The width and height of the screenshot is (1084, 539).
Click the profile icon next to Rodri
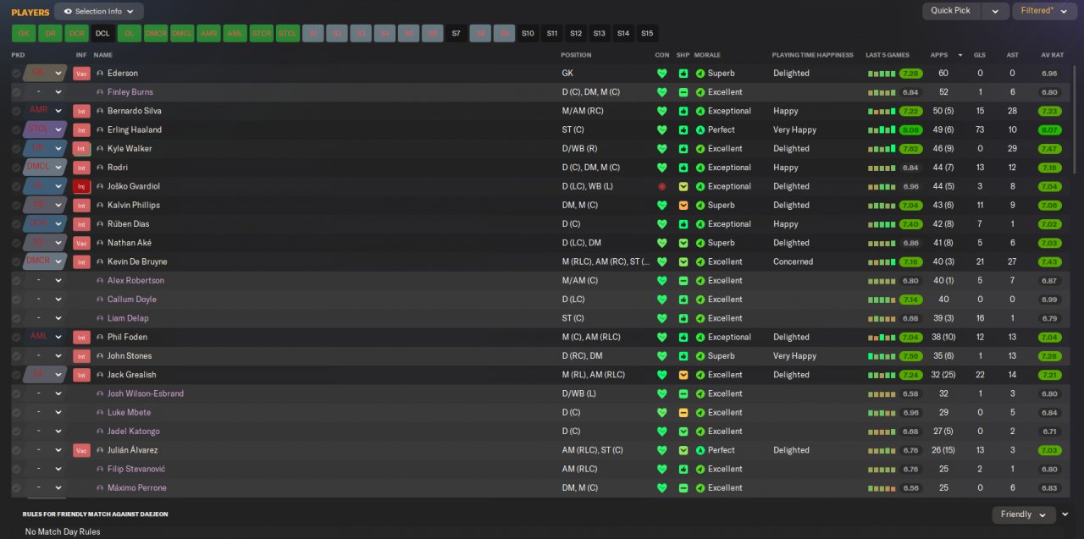[101, 168]
